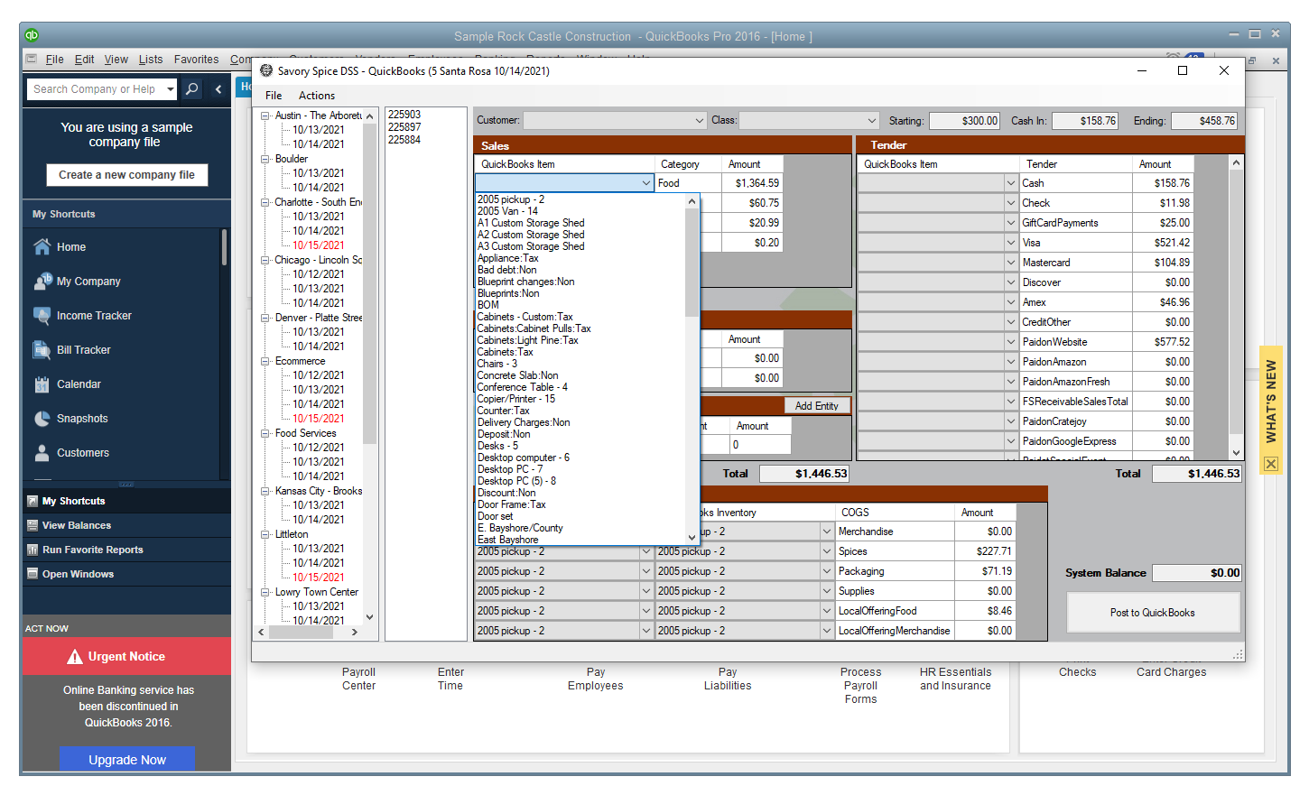Click the Customers sidebar icon
1309x795 pixels.
(x=42, y=453)
